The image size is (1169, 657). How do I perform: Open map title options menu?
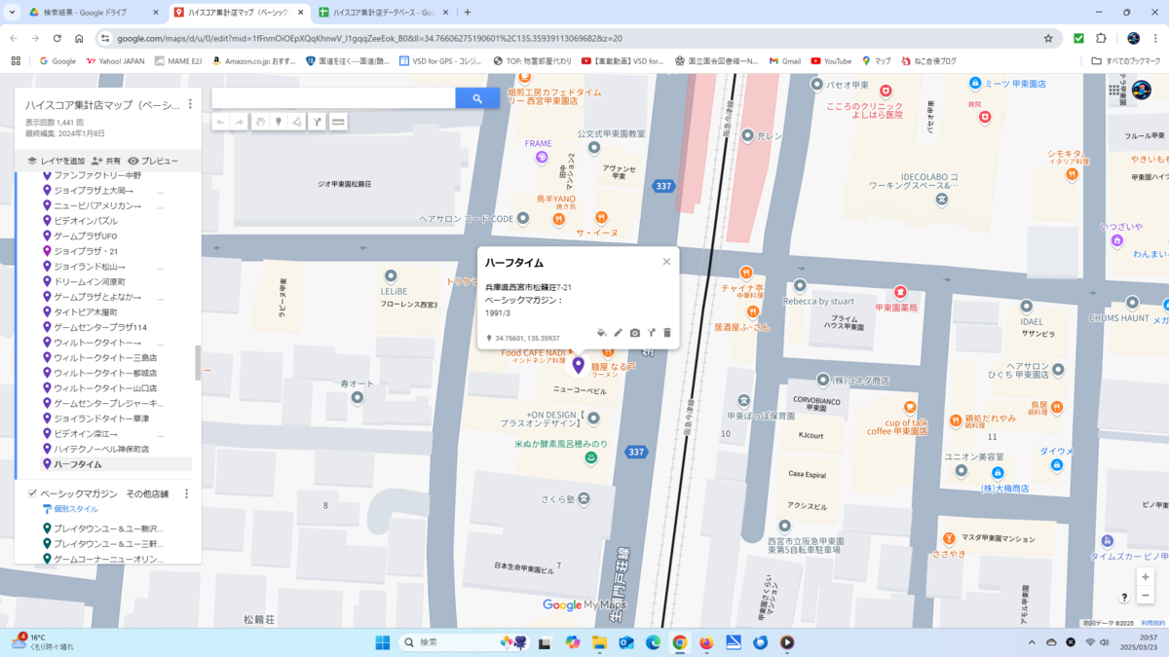click(190, 104)
